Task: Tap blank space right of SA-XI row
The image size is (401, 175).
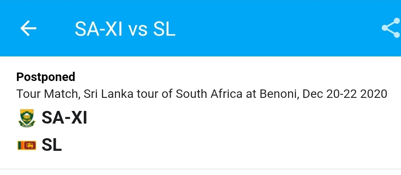Action: (243, 117)
